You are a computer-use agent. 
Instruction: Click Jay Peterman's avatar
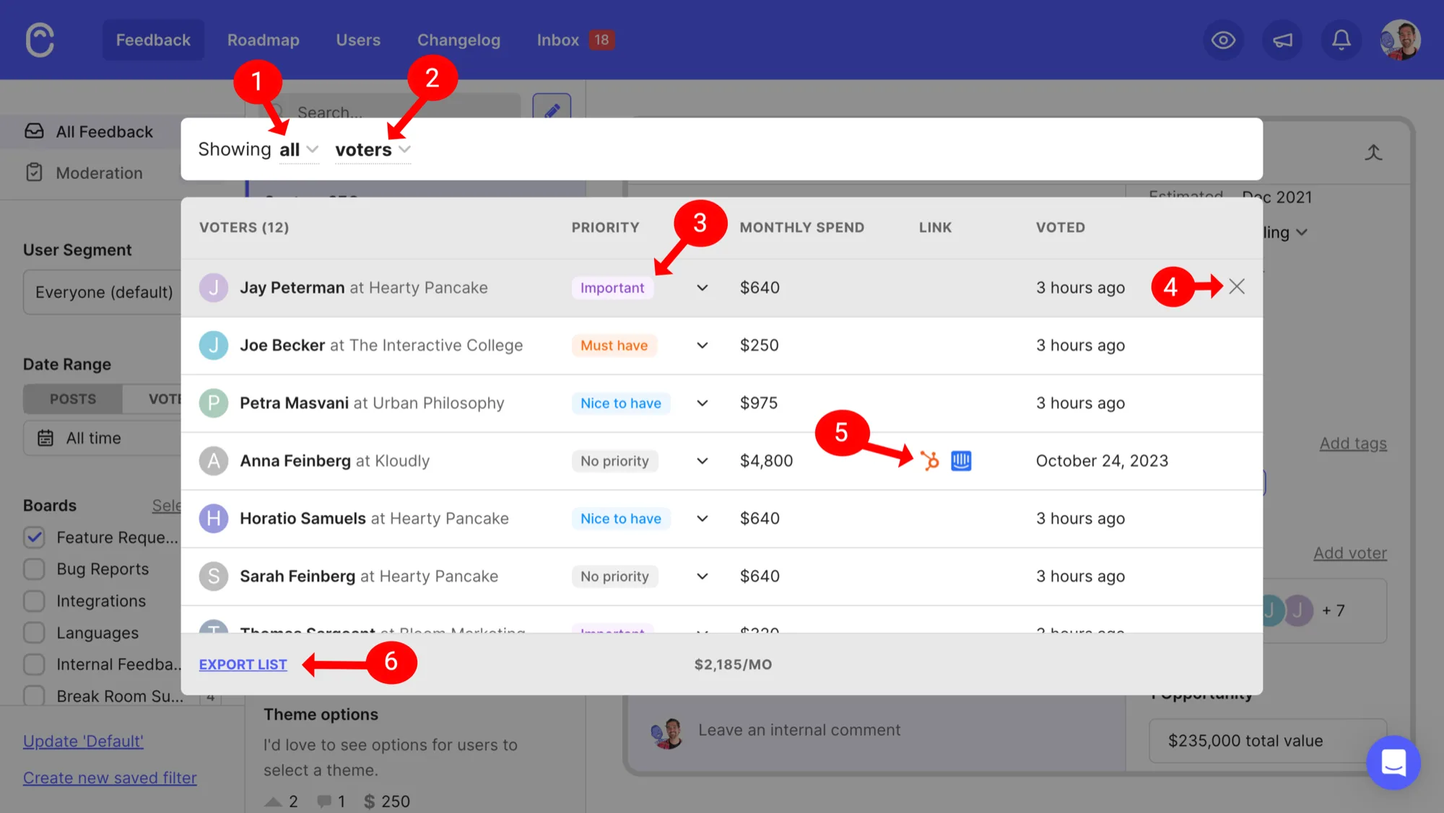tap(214, 288)
